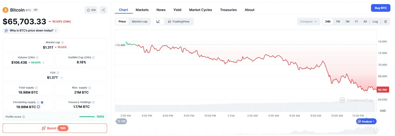Click the history clock badge showing 131
Viewport: 395px width, 136px height.
click(x=121, y=121)
